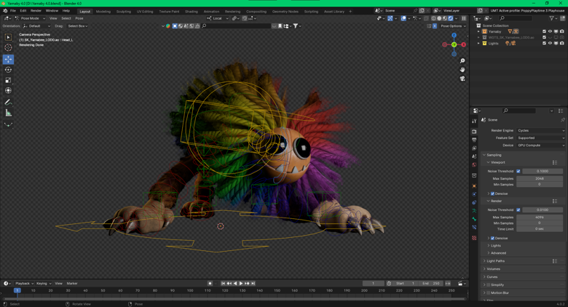Switch to the Shading workspace tab
Viewport: 568px width, 307px height.
(x=192, y=12)
